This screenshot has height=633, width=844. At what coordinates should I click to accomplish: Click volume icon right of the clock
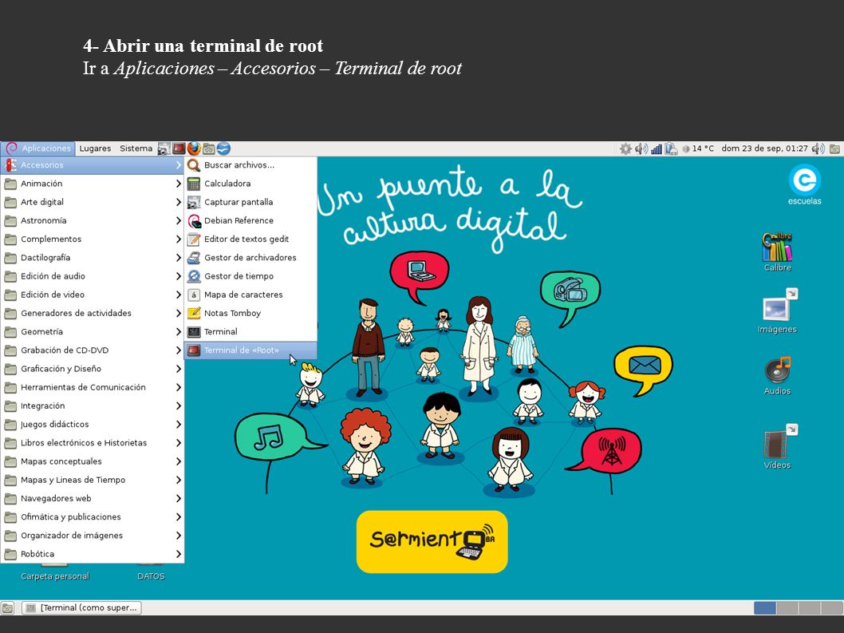click(x=818, y=148)
